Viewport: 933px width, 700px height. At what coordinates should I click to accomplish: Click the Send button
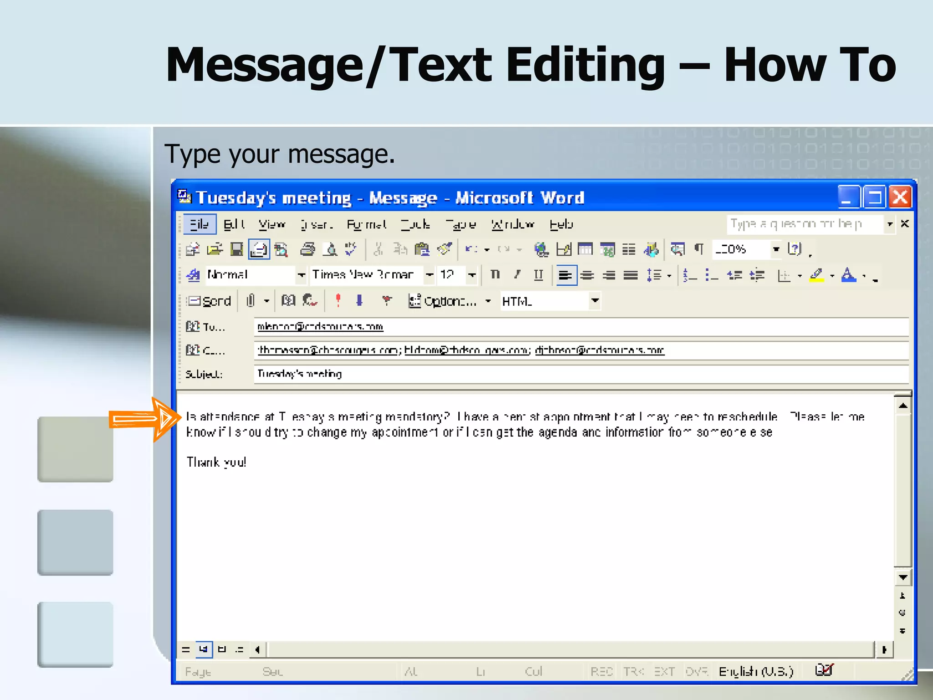coord(210,301)
